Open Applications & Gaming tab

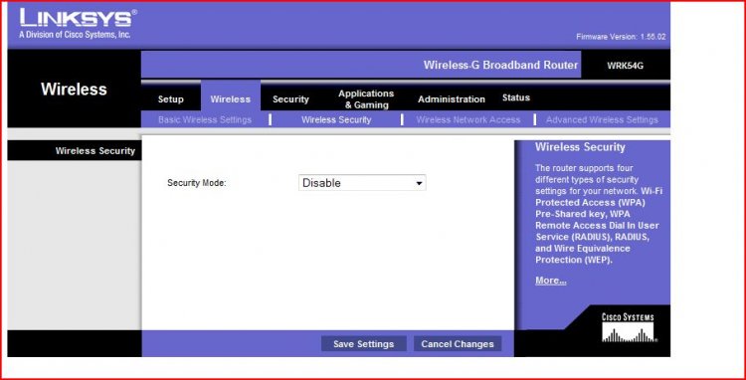coord(366,99)
